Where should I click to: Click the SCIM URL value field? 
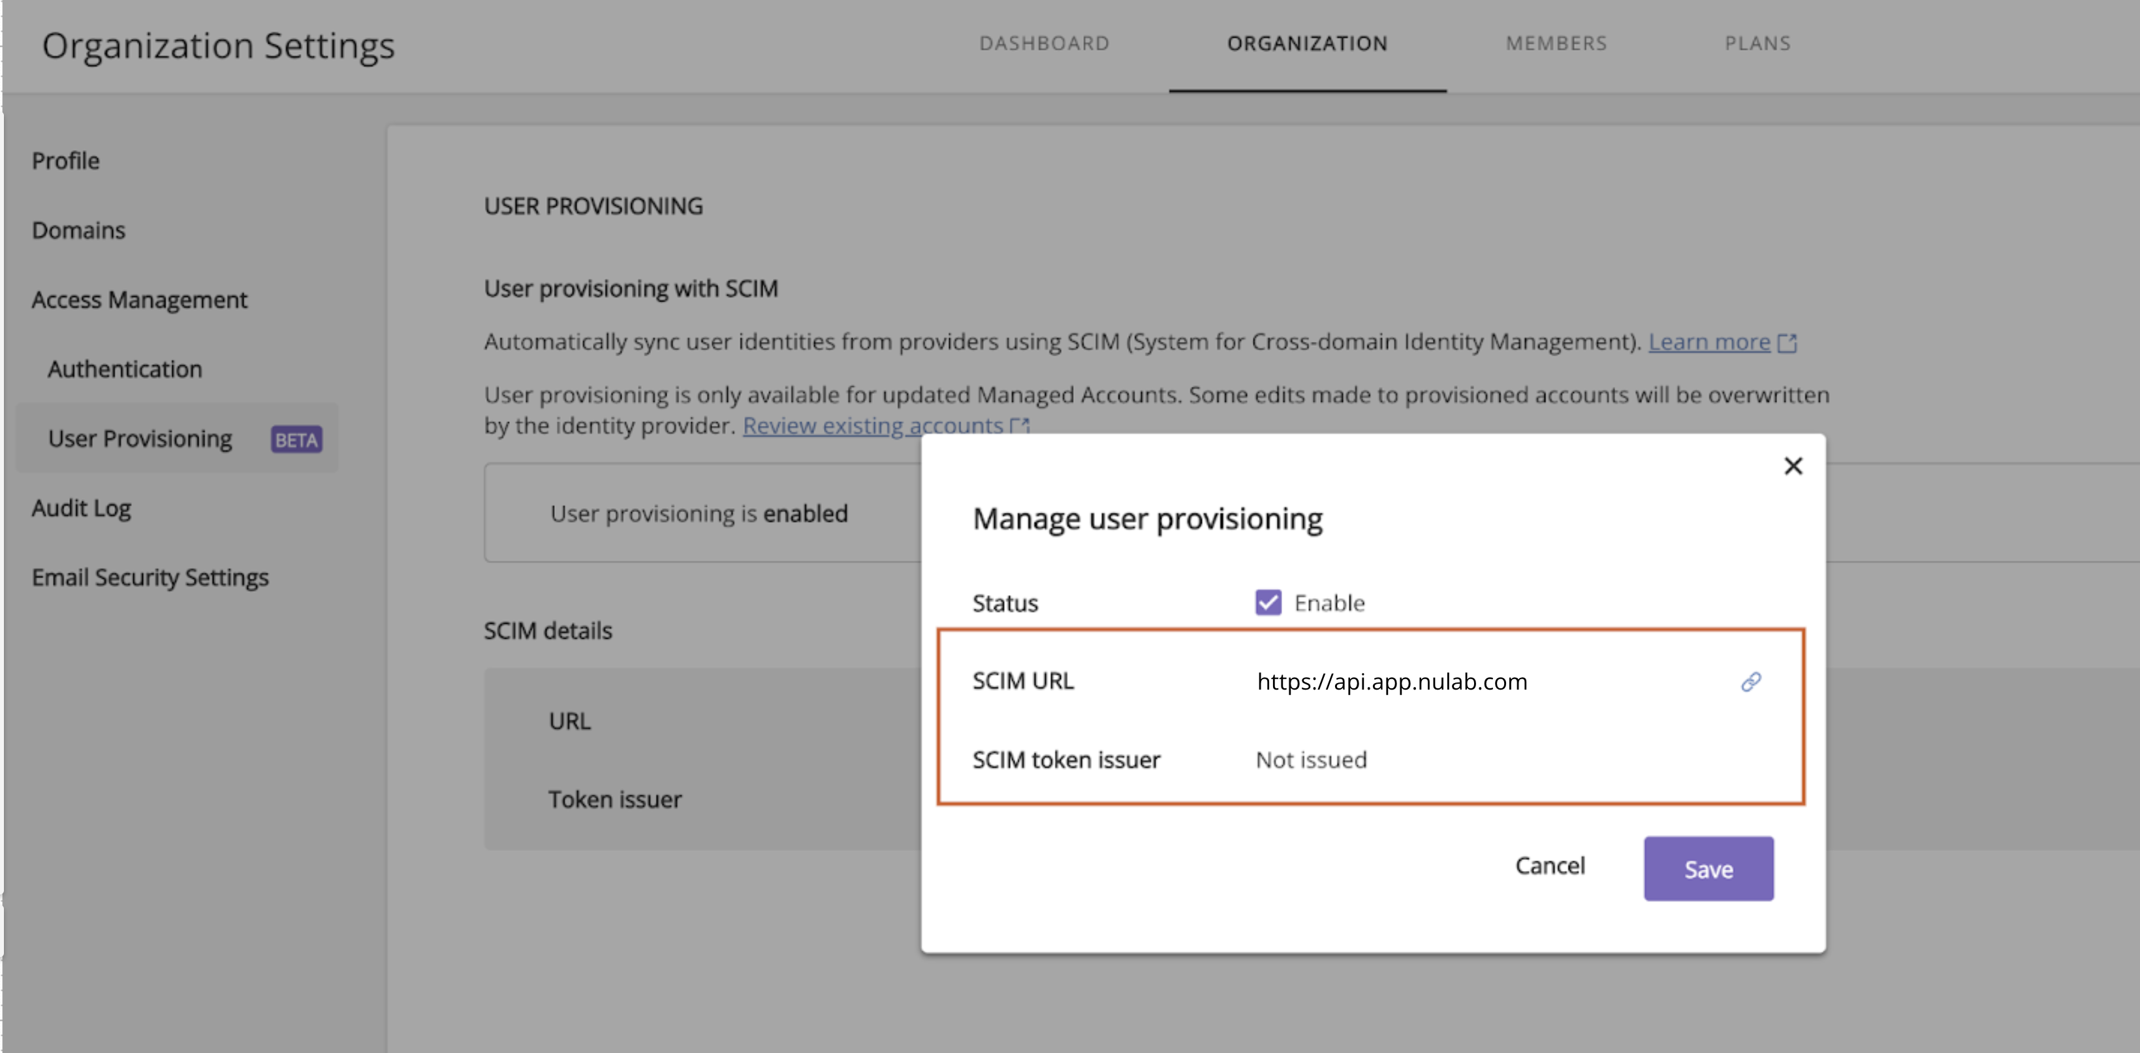coord(1391,682)
